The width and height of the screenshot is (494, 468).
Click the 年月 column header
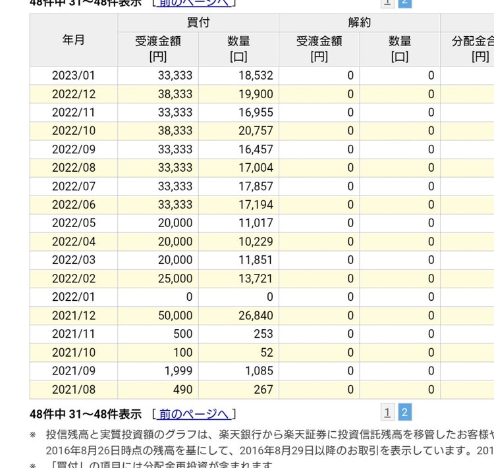point(74,39)
